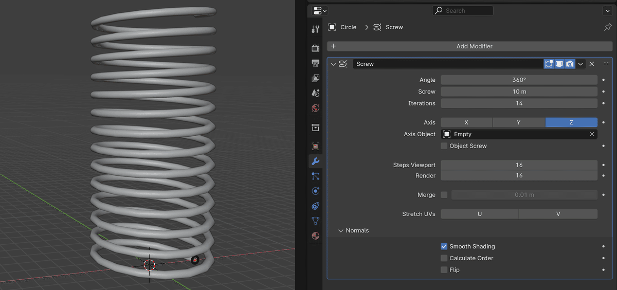The image size is (617, 290).
Task: Click the Angle 360° field
Action: [x=519, y=80]
